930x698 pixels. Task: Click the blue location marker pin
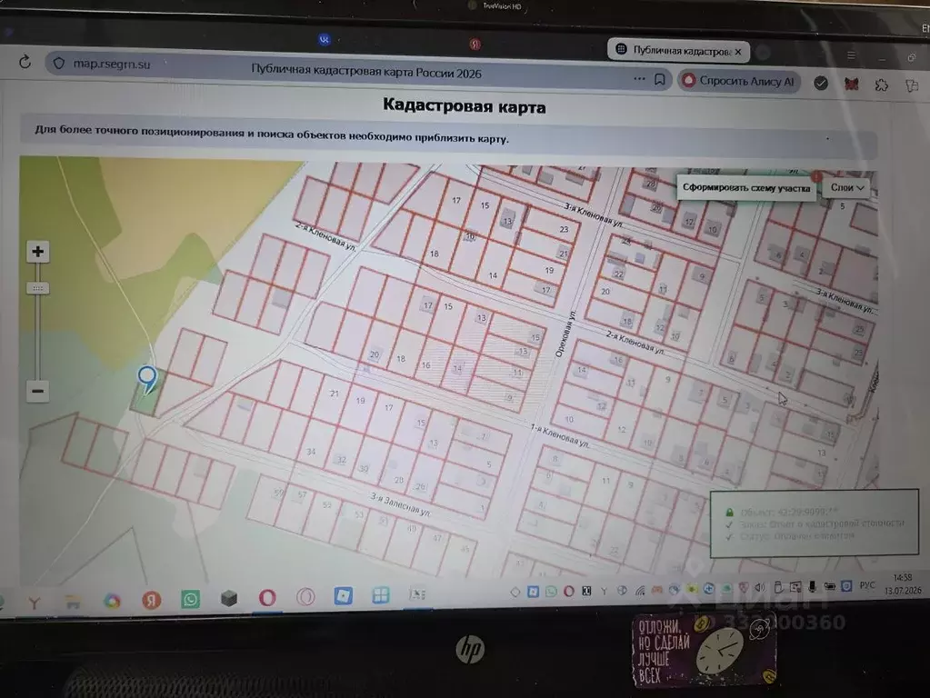[147, 379]
